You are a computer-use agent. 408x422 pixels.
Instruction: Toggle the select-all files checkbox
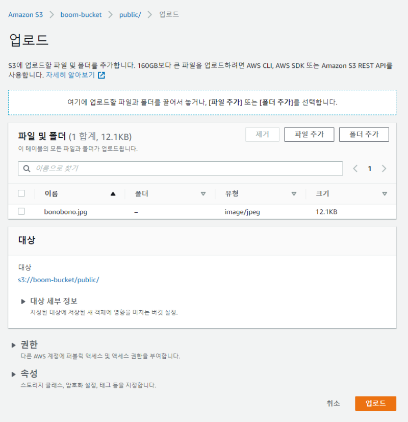pyautogui.click(x=21, y=193)
